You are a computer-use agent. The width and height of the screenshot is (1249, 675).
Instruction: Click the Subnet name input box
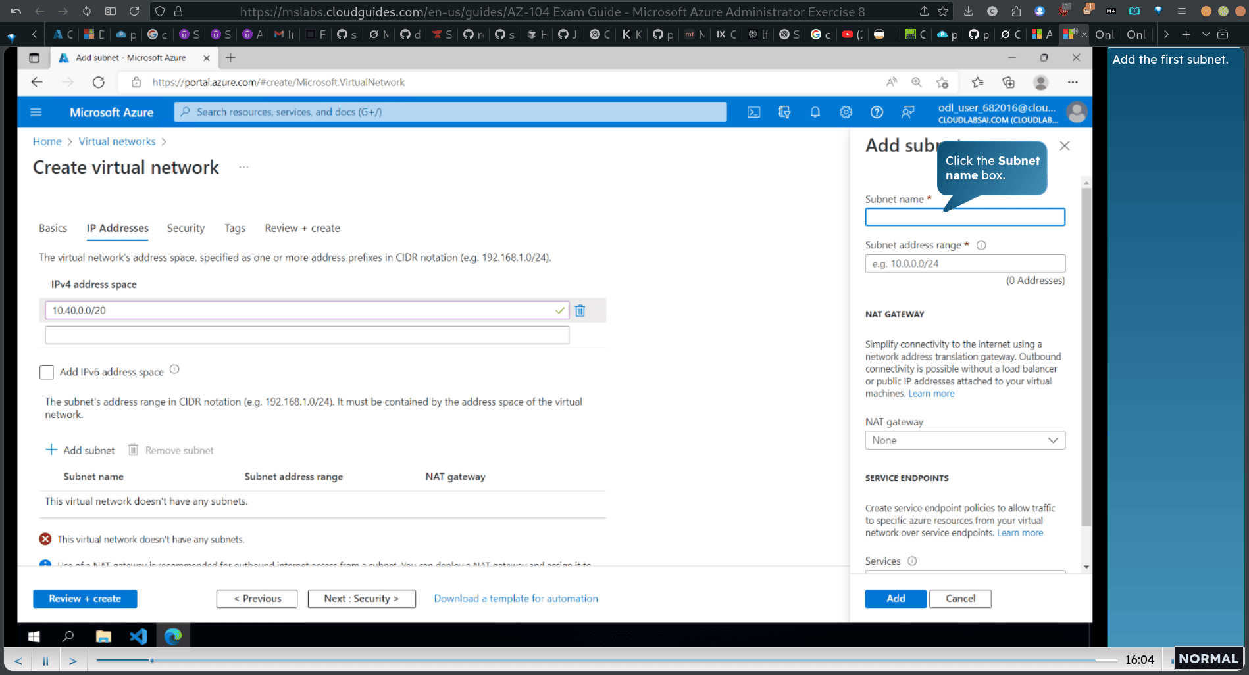click(x=965, y=218)
